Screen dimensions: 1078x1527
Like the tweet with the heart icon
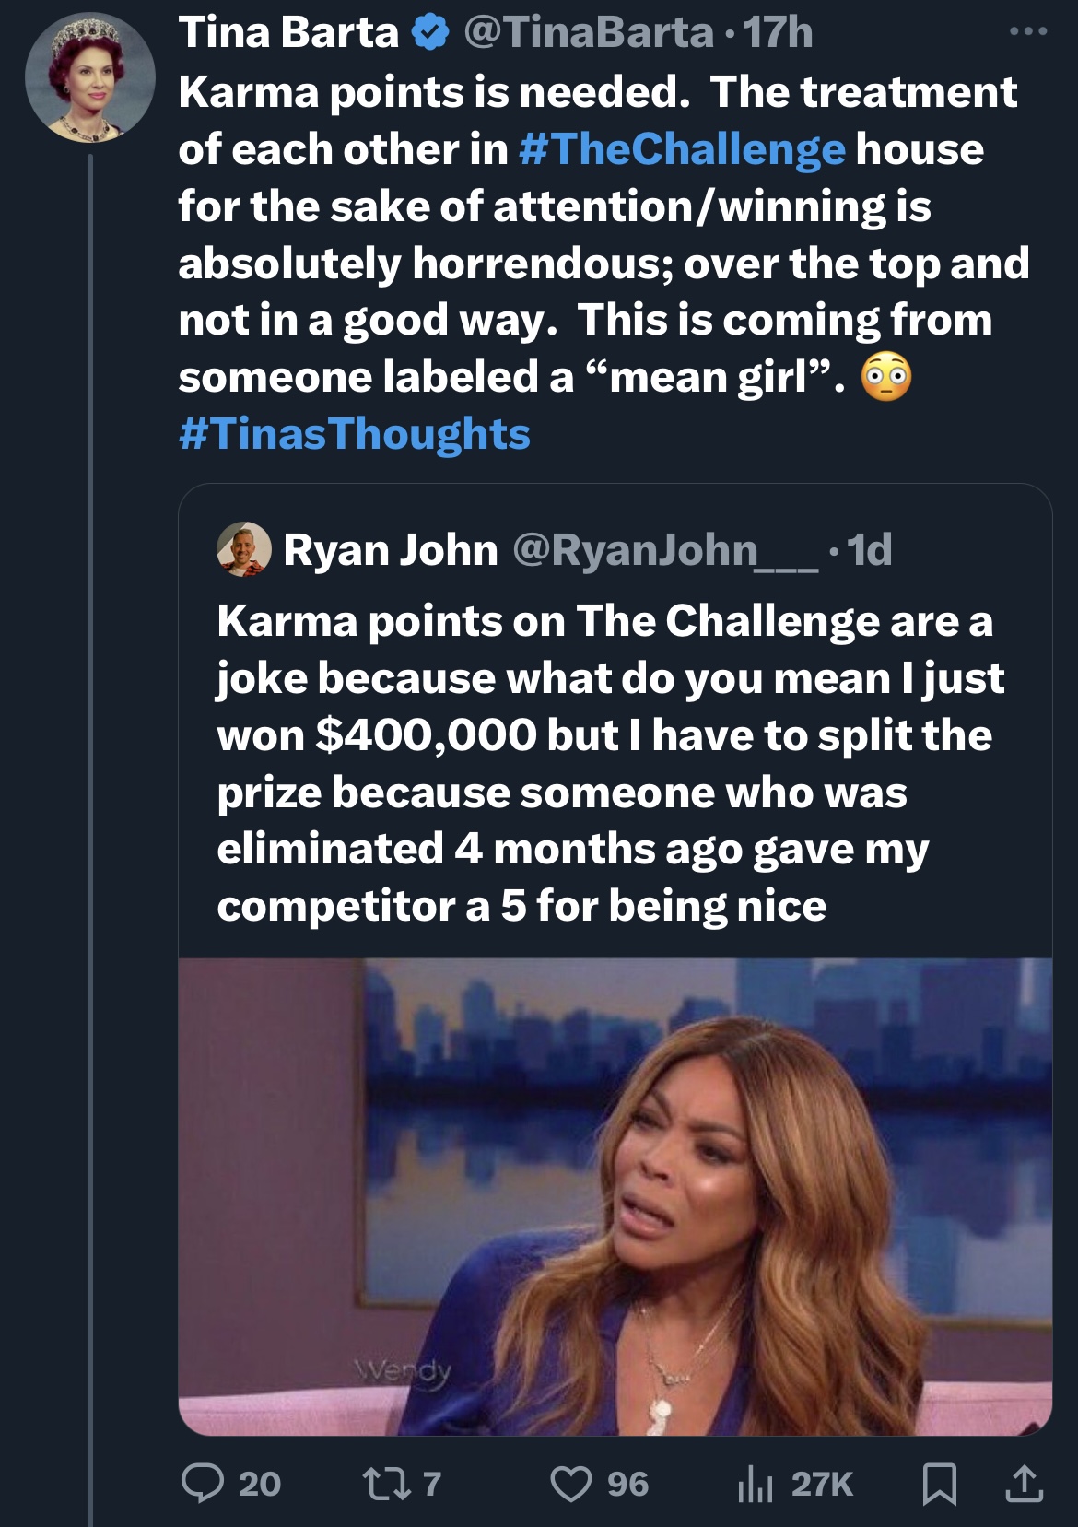(571, 1483)
